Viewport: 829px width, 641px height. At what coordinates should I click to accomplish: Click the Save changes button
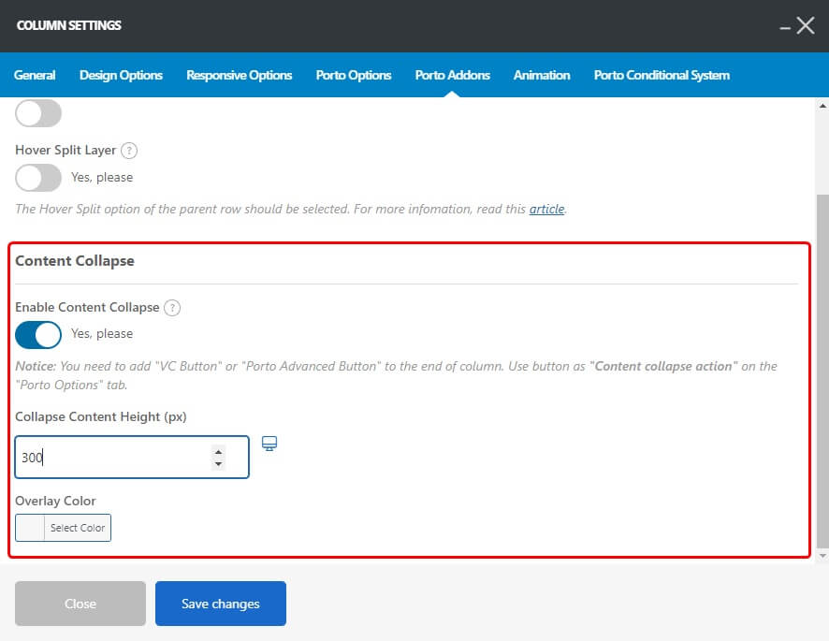pyautogui.click(x=221, y=604)
